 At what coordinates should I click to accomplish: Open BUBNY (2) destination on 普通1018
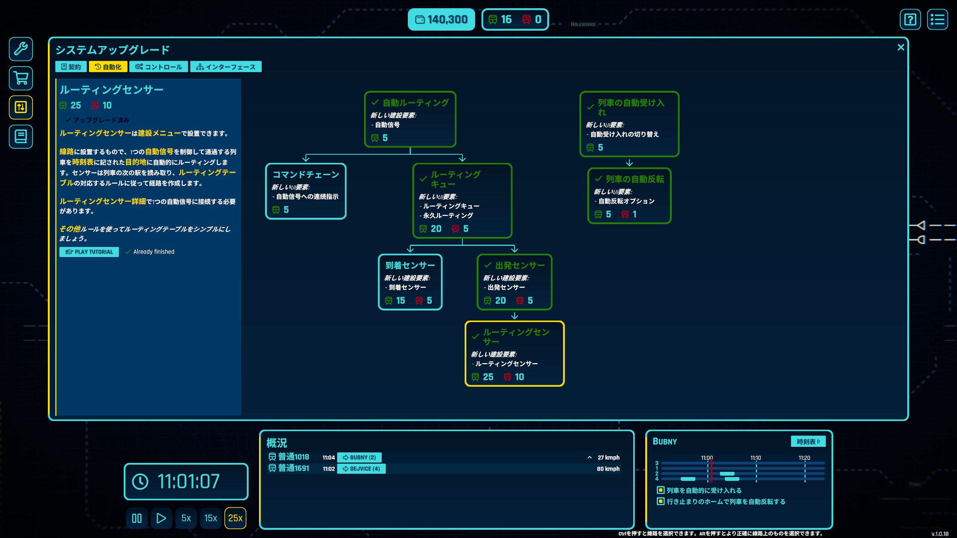coord(359,457)
